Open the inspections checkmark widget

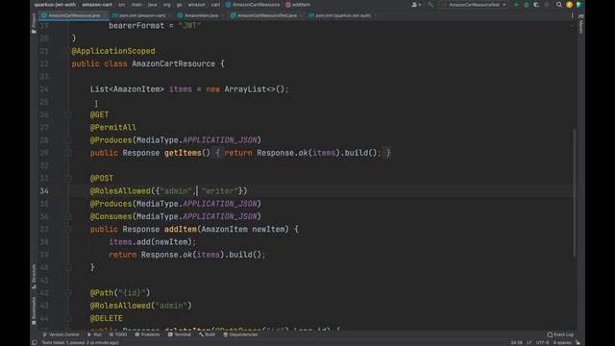pos(572,26)
